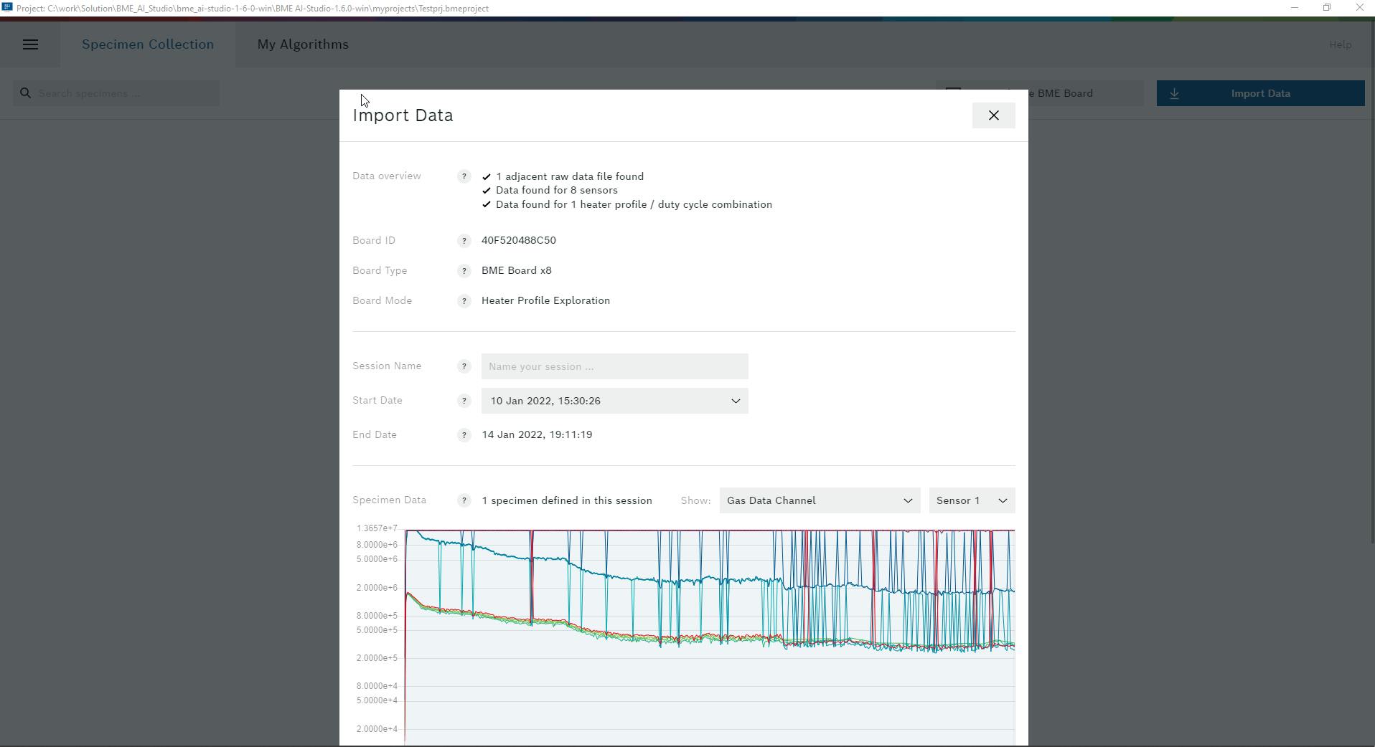Open the Start Date dropdown
The height and width of the screenshot is (747, 1375).
[614, 401]
